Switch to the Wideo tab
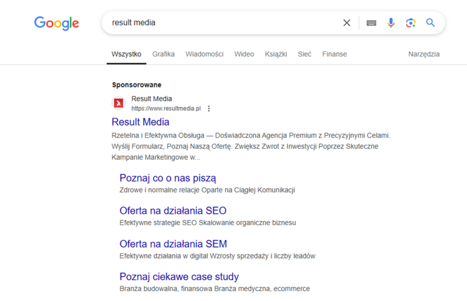467x301 pixels. click(244, 54)
